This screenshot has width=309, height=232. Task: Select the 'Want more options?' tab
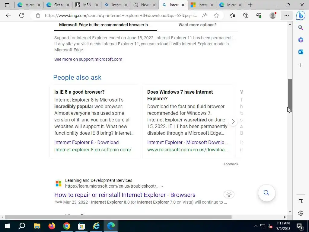197,25
